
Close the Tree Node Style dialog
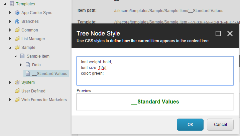point(230,33)
